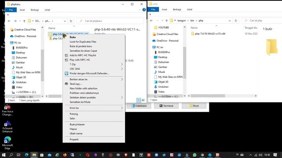The width and height of the screenshot is (282, 158).
Task: Open address history dropdown in php window
Action: coord(230,21)
